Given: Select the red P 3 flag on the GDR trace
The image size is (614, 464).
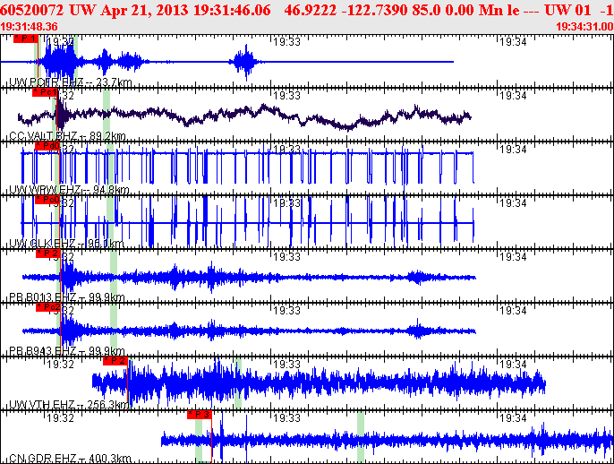Looking at the screenshot, I should coord(199,415).
